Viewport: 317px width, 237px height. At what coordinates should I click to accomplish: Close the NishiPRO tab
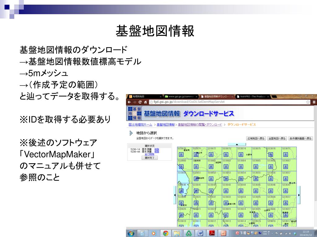click(x=268, y=97)
